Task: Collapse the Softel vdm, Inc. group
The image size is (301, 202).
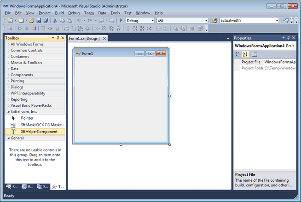Action: pos(8,111)
